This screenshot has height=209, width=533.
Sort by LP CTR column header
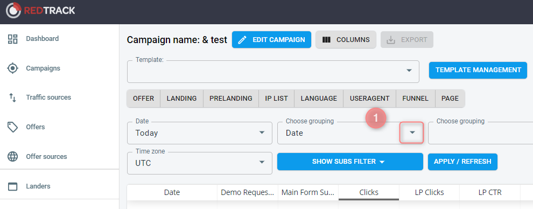[x=490, y=192]
